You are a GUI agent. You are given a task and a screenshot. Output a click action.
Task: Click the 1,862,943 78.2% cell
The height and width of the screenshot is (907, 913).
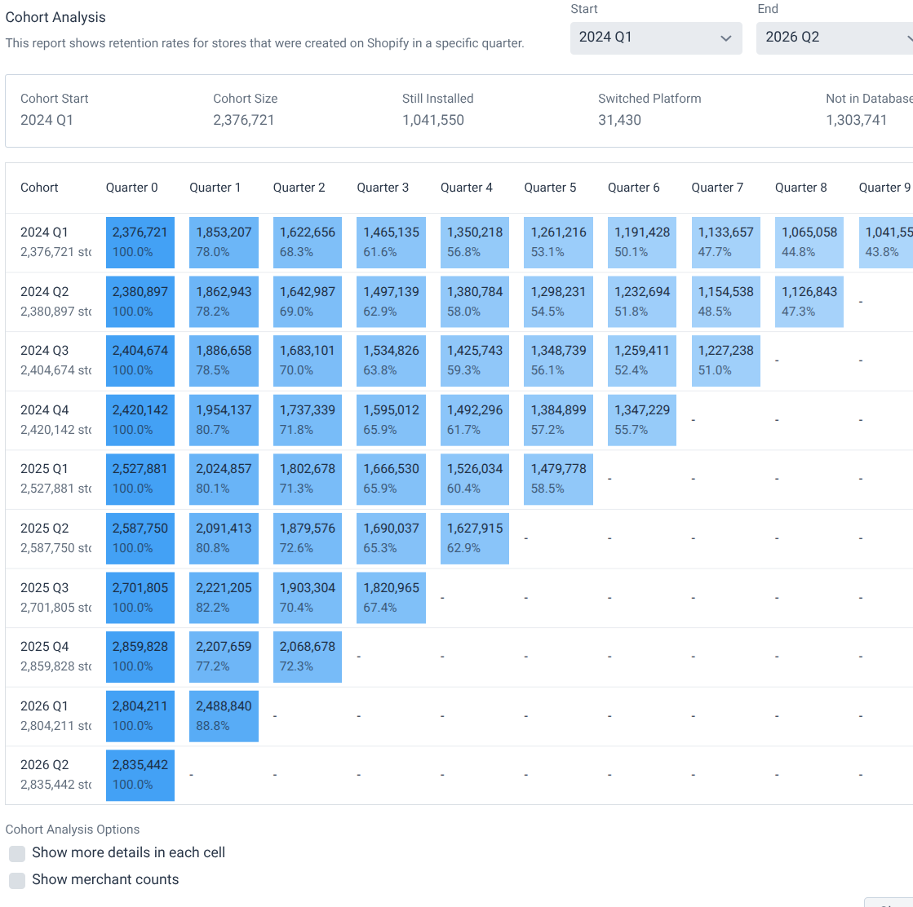pyautogui.click(x=224, y=302)
